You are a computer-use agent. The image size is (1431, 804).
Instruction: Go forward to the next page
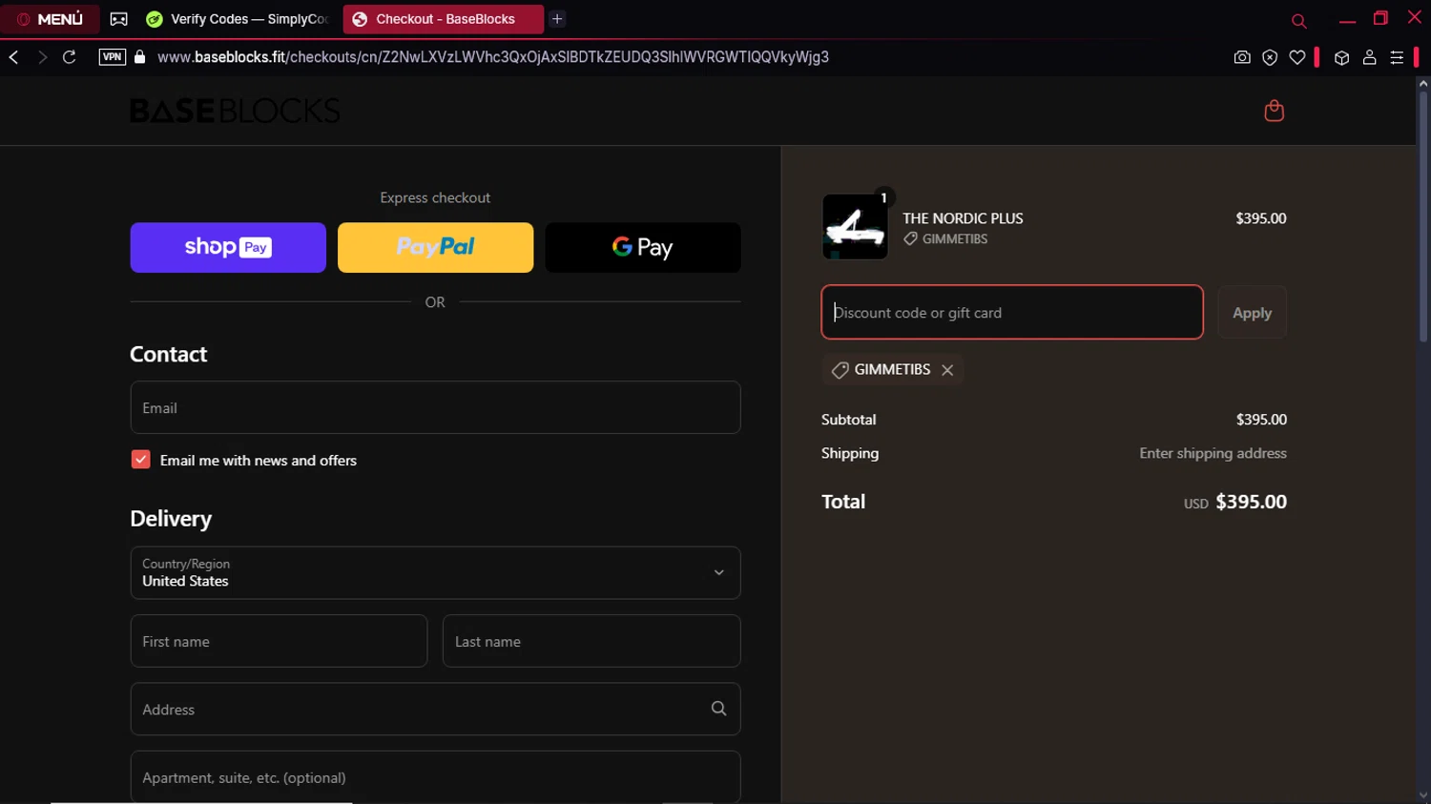[x=42, y=57]
